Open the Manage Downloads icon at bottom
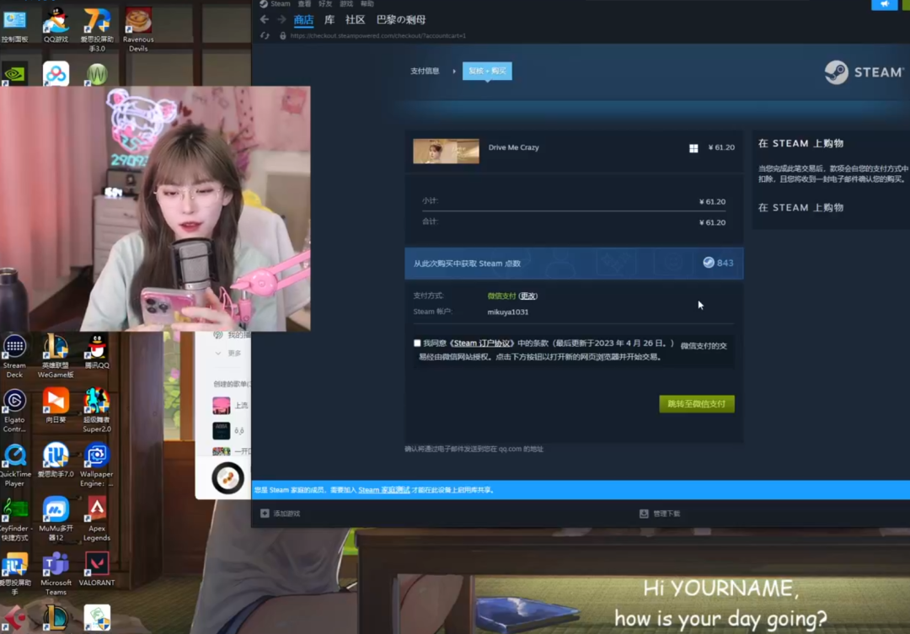 [644, 514]
